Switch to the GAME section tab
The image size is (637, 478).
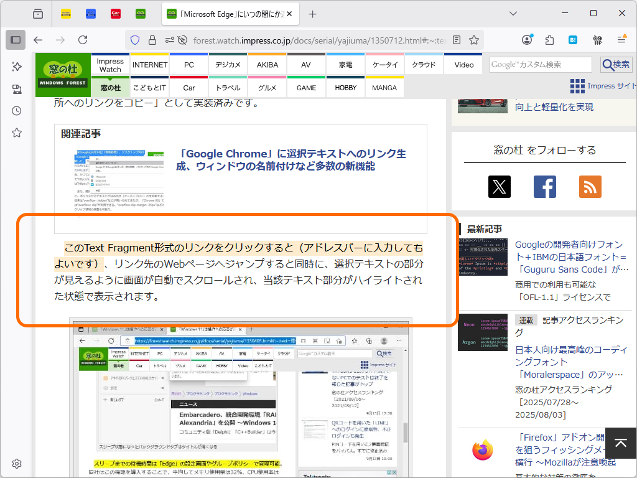306,88
